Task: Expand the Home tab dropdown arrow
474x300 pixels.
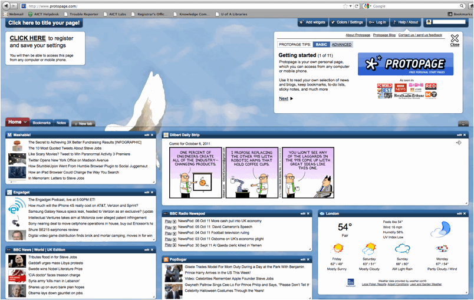Action: [x=25, y=122]
